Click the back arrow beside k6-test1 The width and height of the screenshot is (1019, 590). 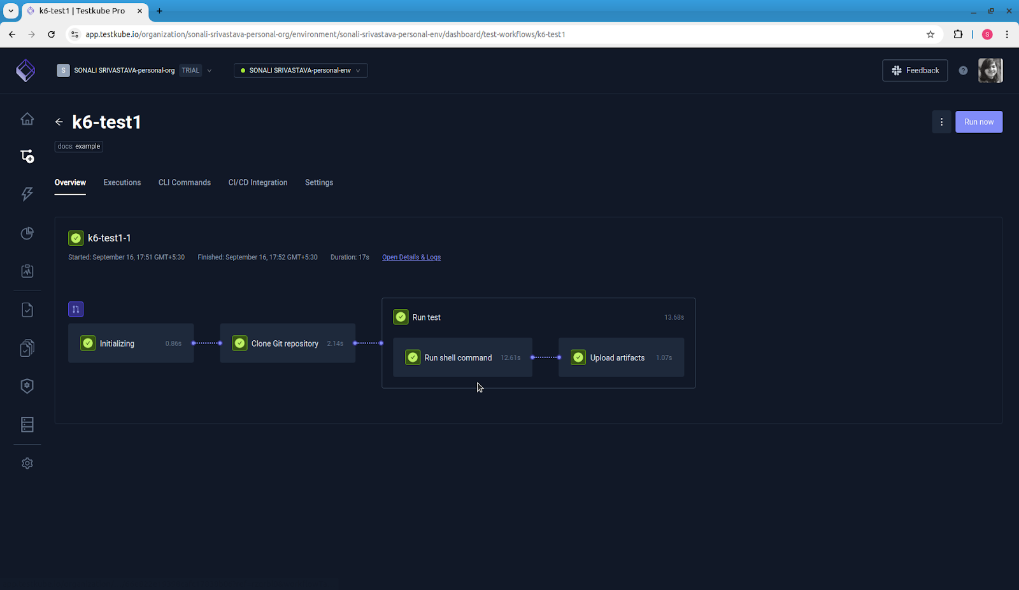point(59,122)
